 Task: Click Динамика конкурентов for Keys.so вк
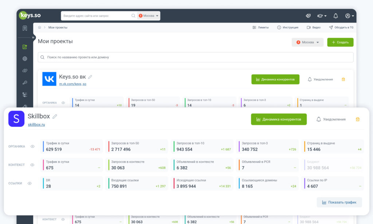[275, 80]
